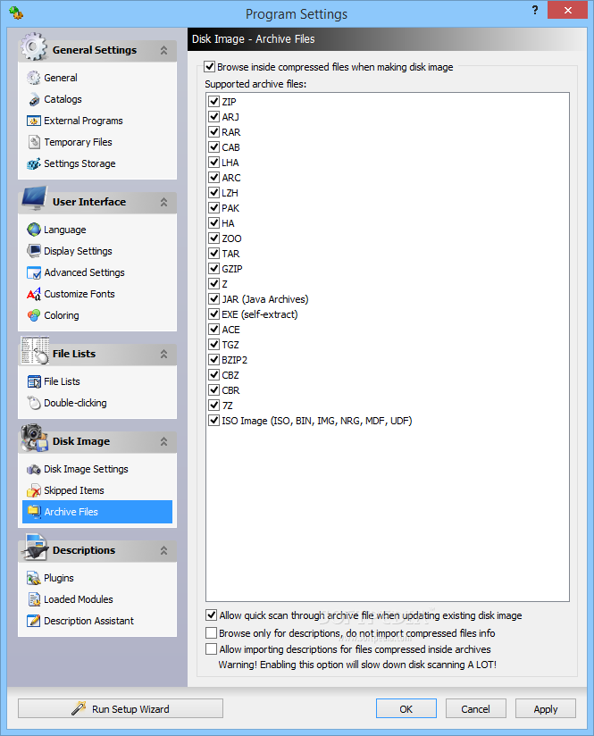Collapse the User Interface section
Image resolution: width=594 pixels, height=736 pixels.
click(163, 202)
